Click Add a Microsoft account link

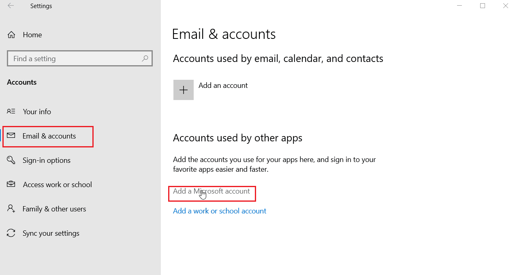(x=212, y=191)
